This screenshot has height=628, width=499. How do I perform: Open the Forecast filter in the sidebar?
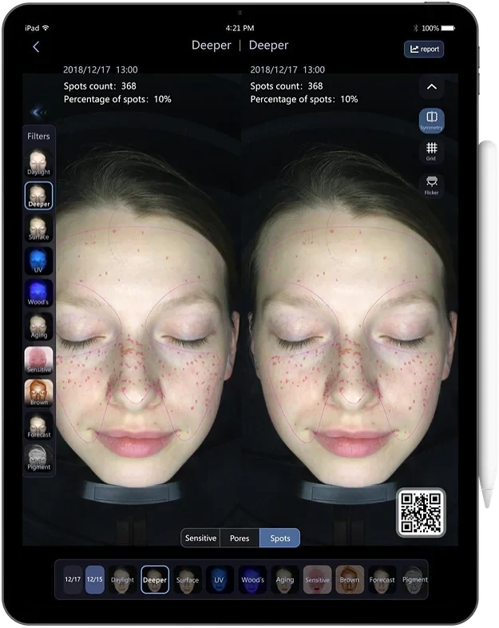tap(38, 426)
